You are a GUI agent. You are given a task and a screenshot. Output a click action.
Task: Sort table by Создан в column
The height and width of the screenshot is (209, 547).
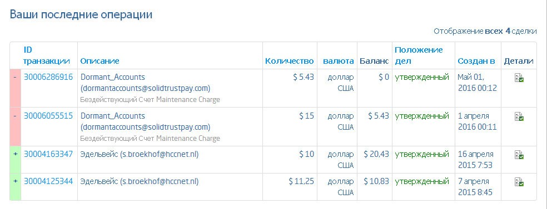click(x=476, y=61)
